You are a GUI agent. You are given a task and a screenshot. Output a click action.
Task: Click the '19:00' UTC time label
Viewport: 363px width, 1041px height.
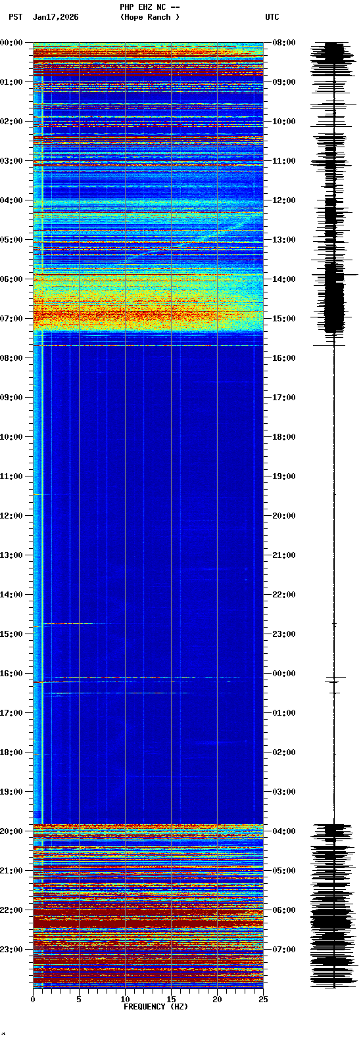pos(284,476)
